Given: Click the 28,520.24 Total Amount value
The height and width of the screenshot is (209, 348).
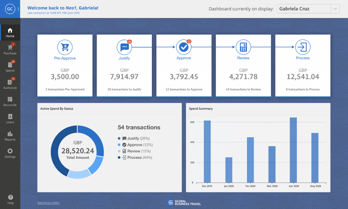Looking at the screenshot, I should click(x=78, y=151).
